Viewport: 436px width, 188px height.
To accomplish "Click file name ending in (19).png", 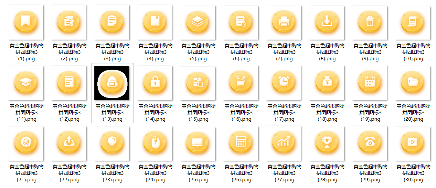I will [370, 113].
